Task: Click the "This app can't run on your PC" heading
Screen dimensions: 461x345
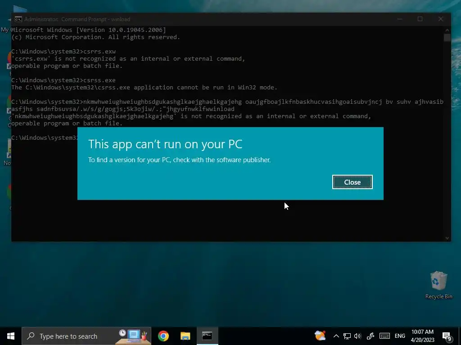Action: [x=165, y=144]
